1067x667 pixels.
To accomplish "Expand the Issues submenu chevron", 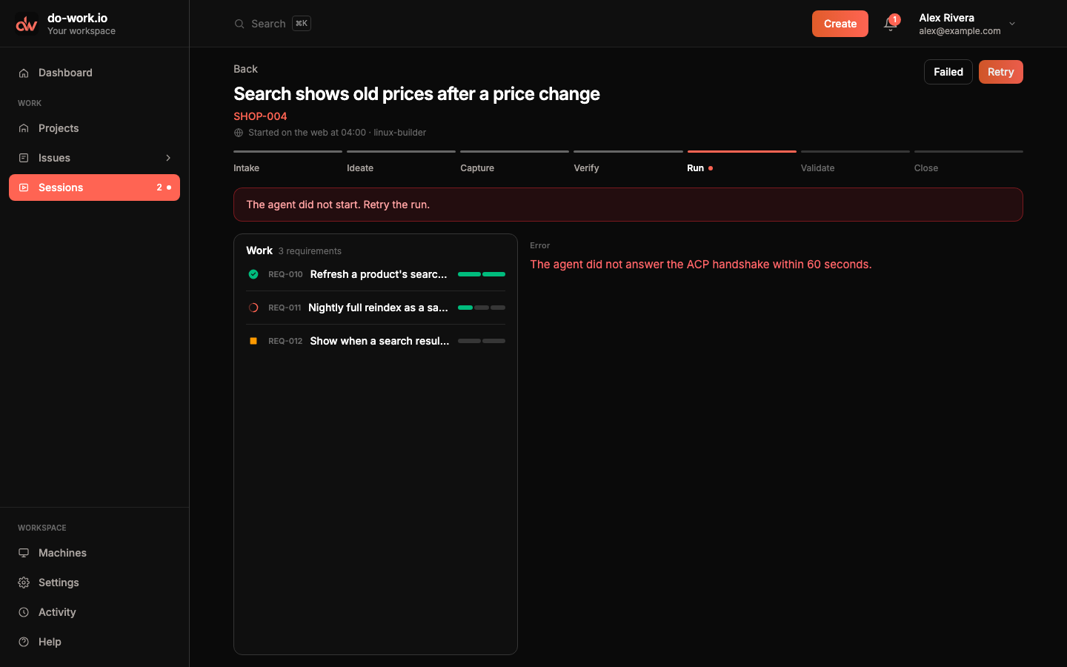I will (x=168, y=158).
